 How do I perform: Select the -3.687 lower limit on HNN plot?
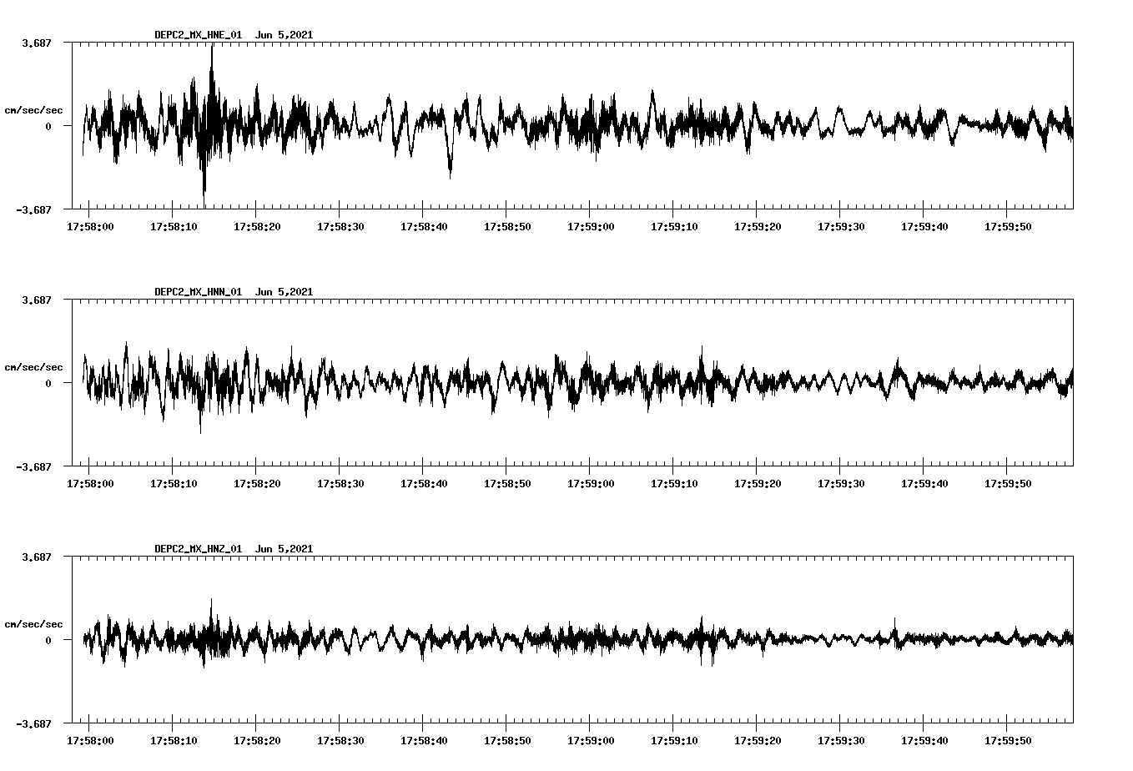pos(33,466)
